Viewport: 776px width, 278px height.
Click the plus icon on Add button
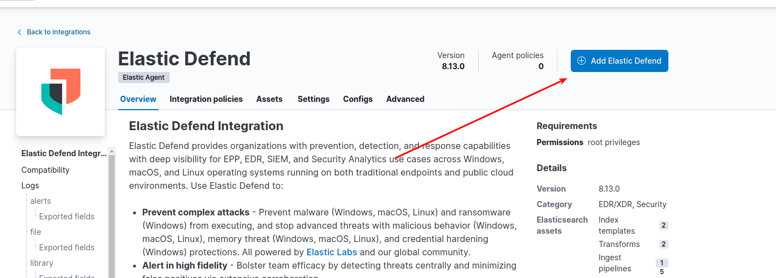click(581, 61)
